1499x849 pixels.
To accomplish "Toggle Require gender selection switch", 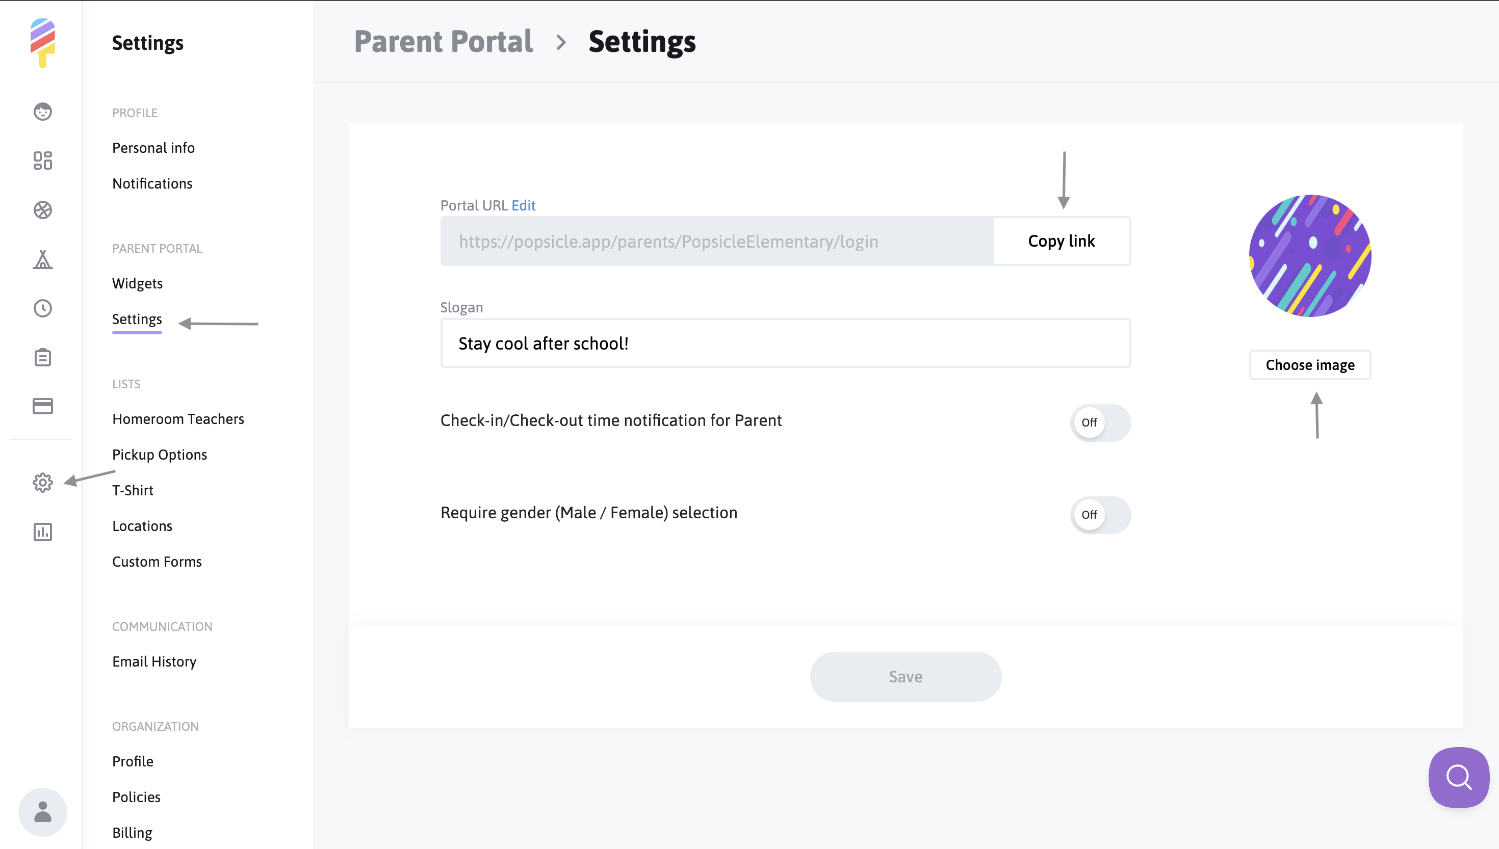I will [1100, 515].
